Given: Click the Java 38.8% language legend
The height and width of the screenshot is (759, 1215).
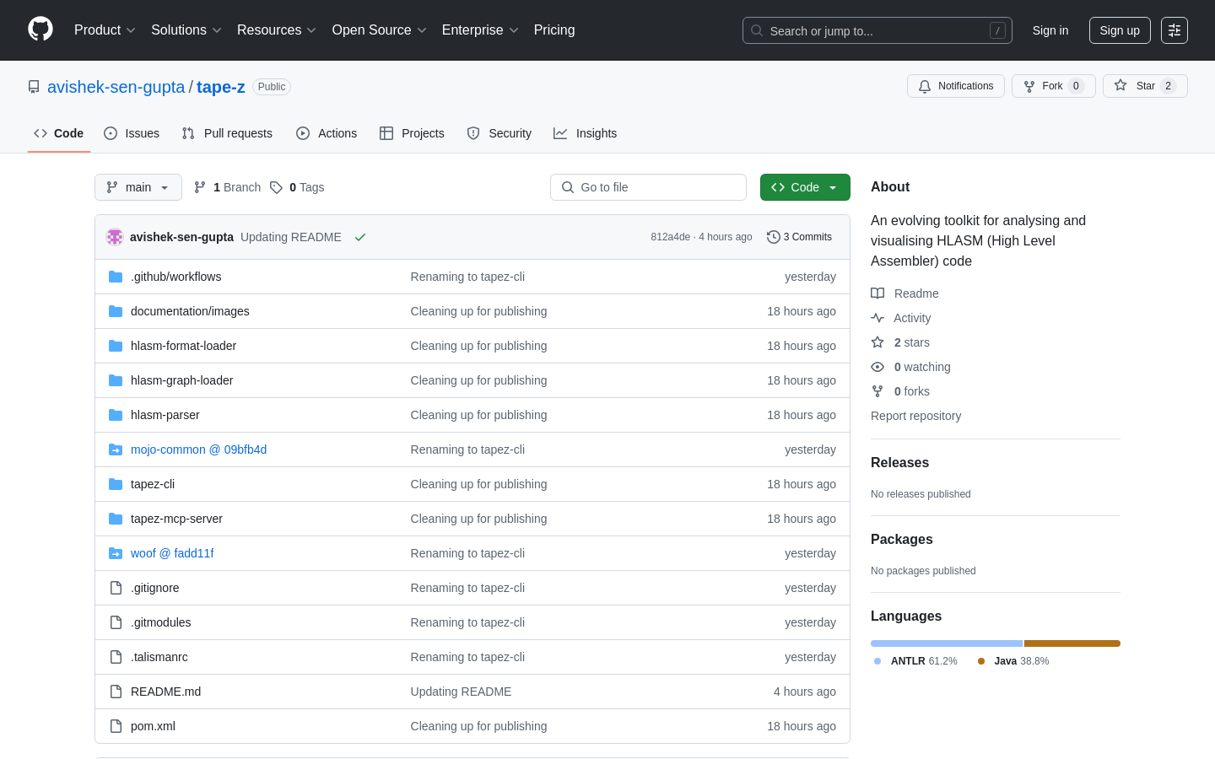Looking at the screenshot, I should click(x=1013, y=661).
